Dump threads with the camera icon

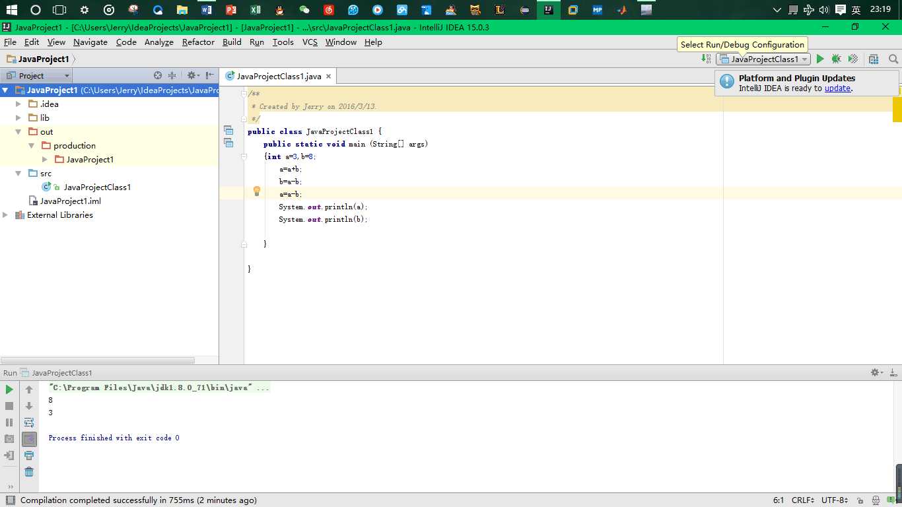[x=9, y=439]
